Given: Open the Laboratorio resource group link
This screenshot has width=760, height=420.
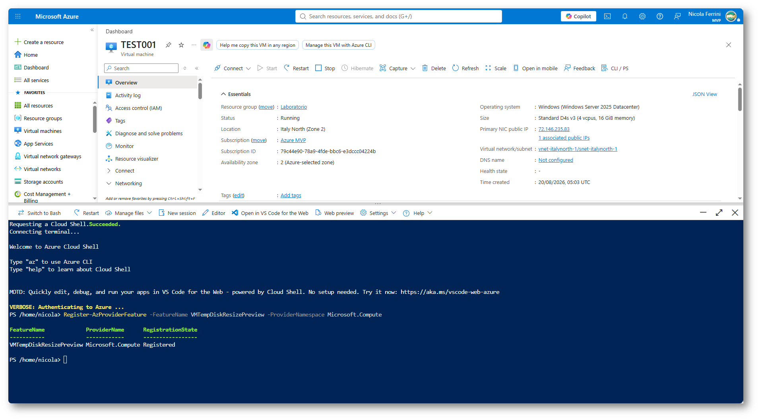Looking at the screenshot, I should [294, 107].
